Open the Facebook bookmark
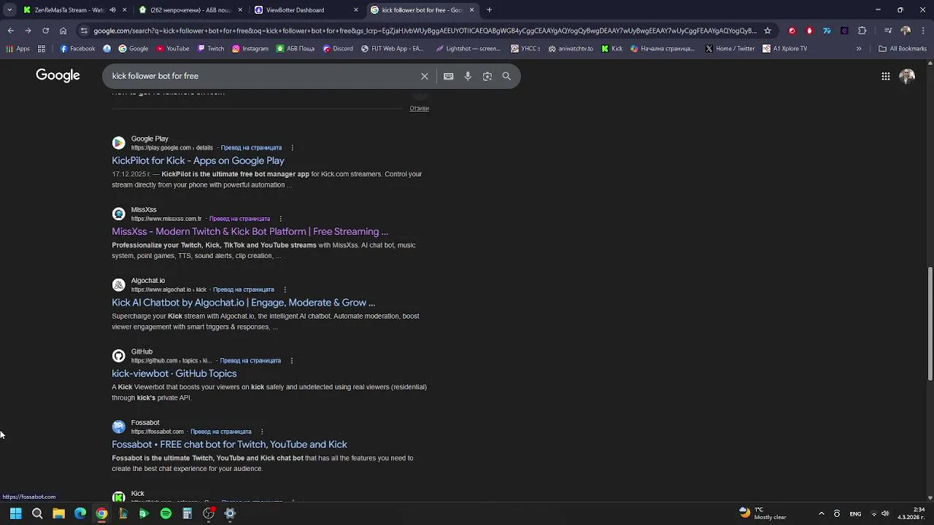Viewport: 934px width, 525px height. [77, 49]
